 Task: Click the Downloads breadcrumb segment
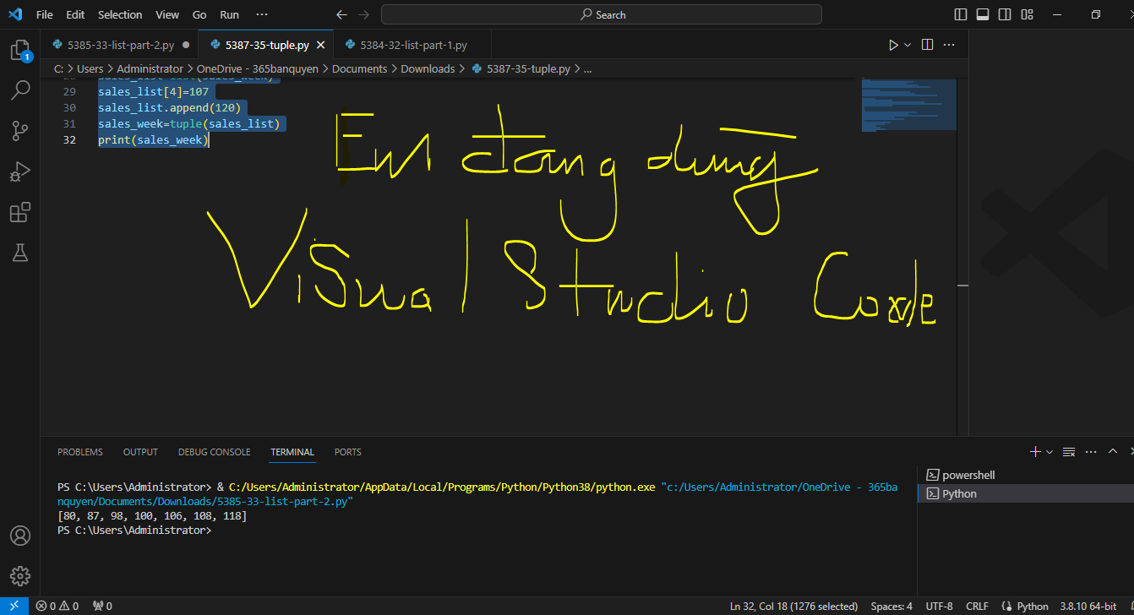pyautogui.click(x=428, y=69)
